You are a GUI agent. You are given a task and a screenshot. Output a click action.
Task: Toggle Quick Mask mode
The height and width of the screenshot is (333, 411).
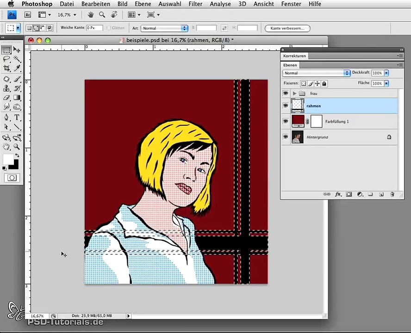click(12, 178)
